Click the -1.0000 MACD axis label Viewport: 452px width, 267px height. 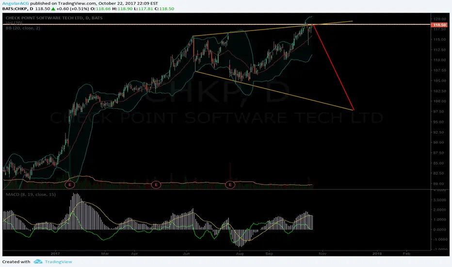pyautogui.click(x=439, y=239)
